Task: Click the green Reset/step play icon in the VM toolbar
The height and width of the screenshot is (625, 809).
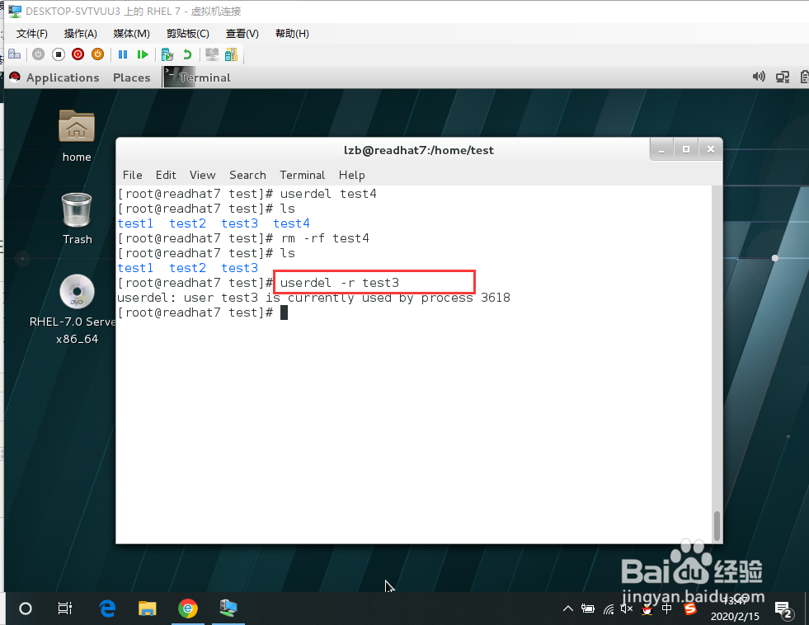Action: pyautogui.click(x=143, y=54)
